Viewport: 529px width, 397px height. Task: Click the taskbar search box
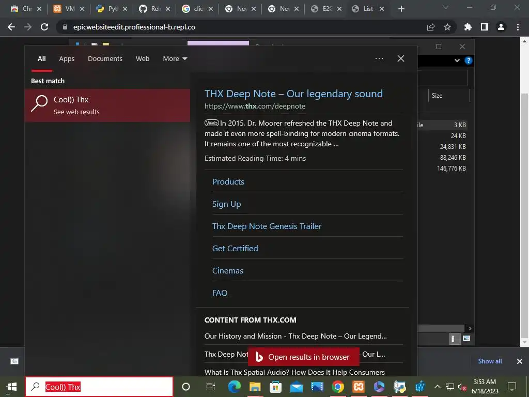99,387
